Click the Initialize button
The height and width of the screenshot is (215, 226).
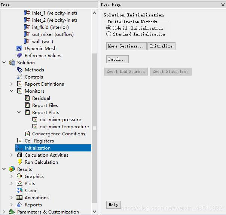pos(161,46)
